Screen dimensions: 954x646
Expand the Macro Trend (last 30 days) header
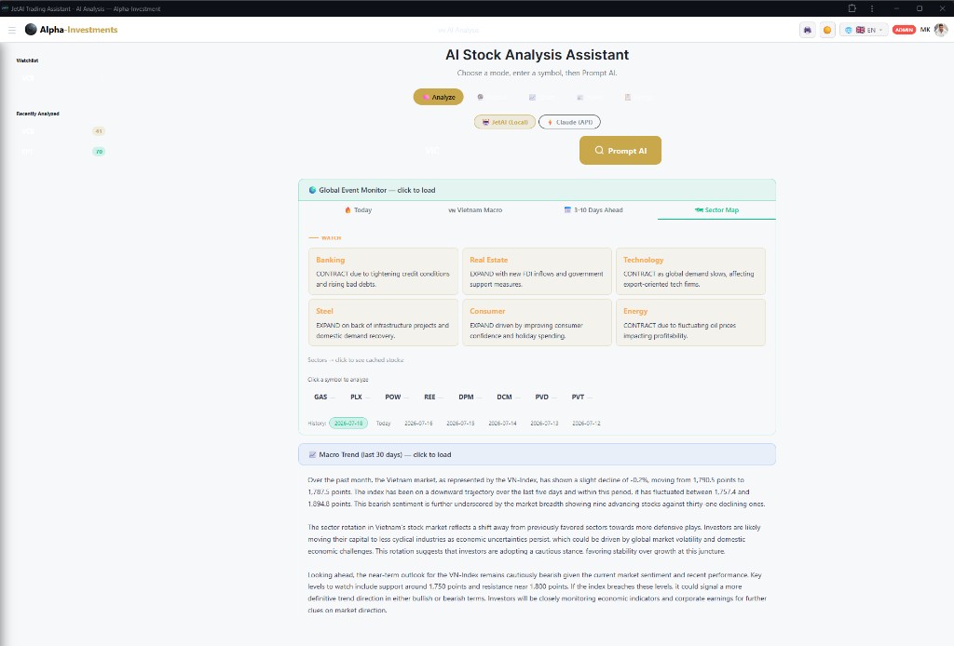tap(537, 454)
